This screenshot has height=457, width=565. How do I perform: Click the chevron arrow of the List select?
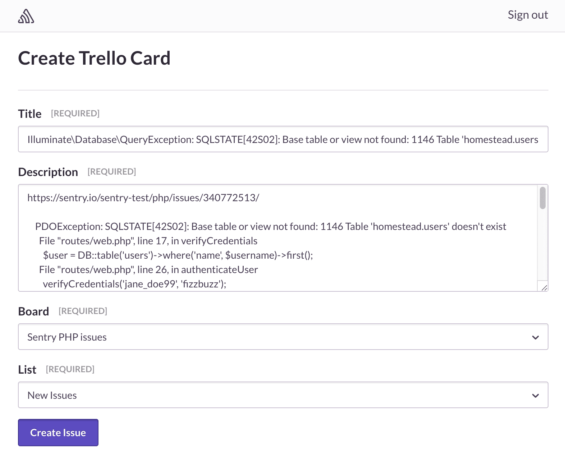pyautogui.click(x=536, y=396)
